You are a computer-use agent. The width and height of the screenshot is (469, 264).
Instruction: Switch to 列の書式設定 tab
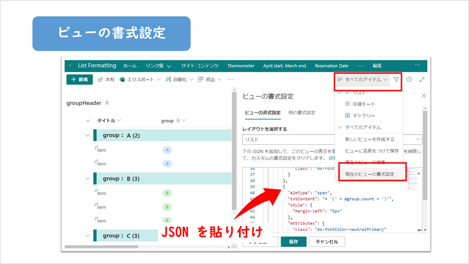click(302, 113)
